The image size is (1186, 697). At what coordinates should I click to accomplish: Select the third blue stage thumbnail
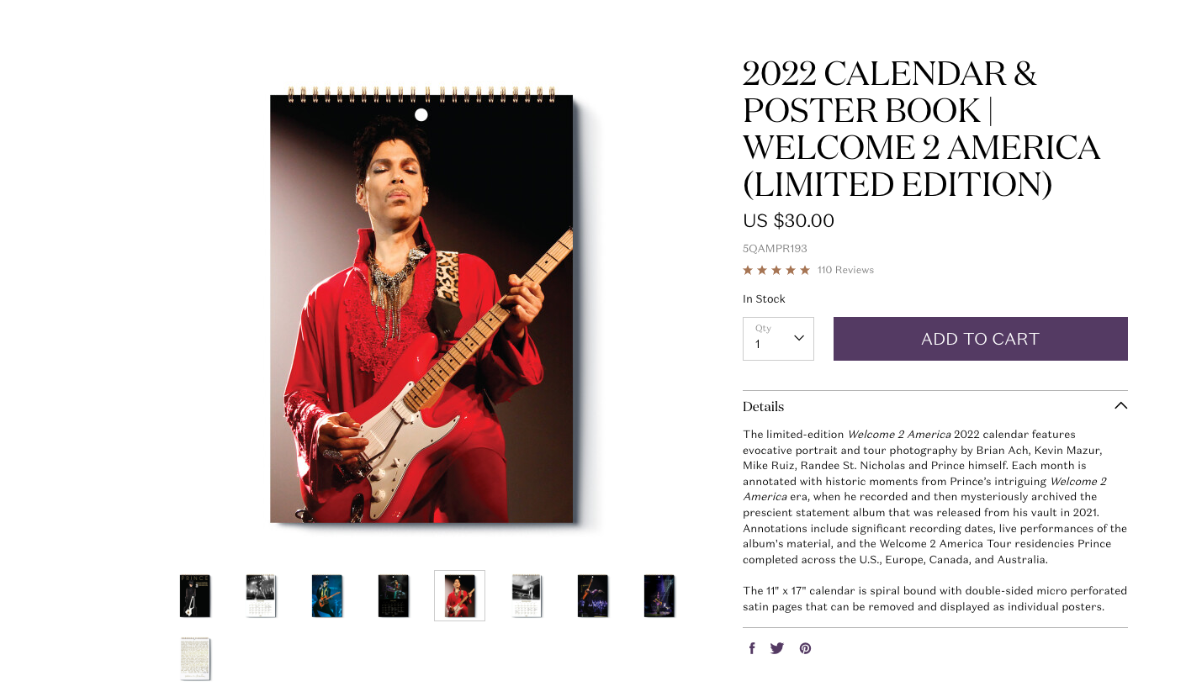327,596
